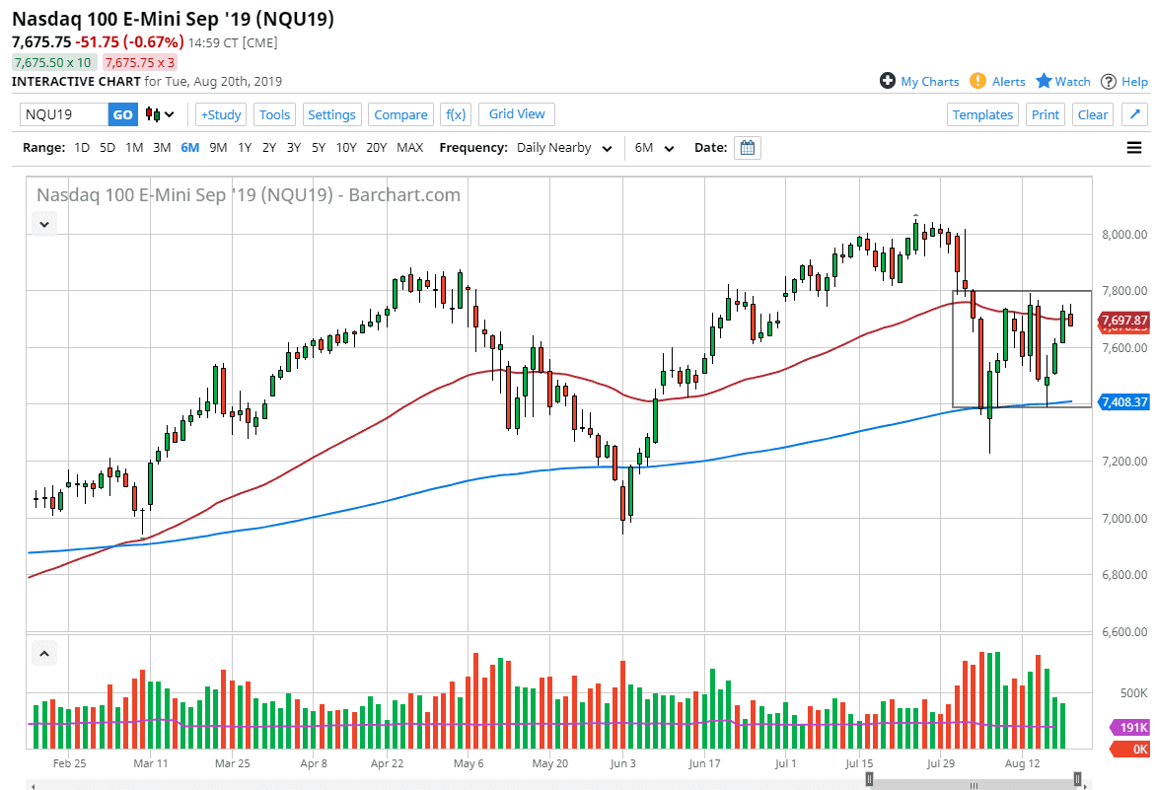Open Help using the question mark icon

pyautogui.click(x=1110, y=81)
